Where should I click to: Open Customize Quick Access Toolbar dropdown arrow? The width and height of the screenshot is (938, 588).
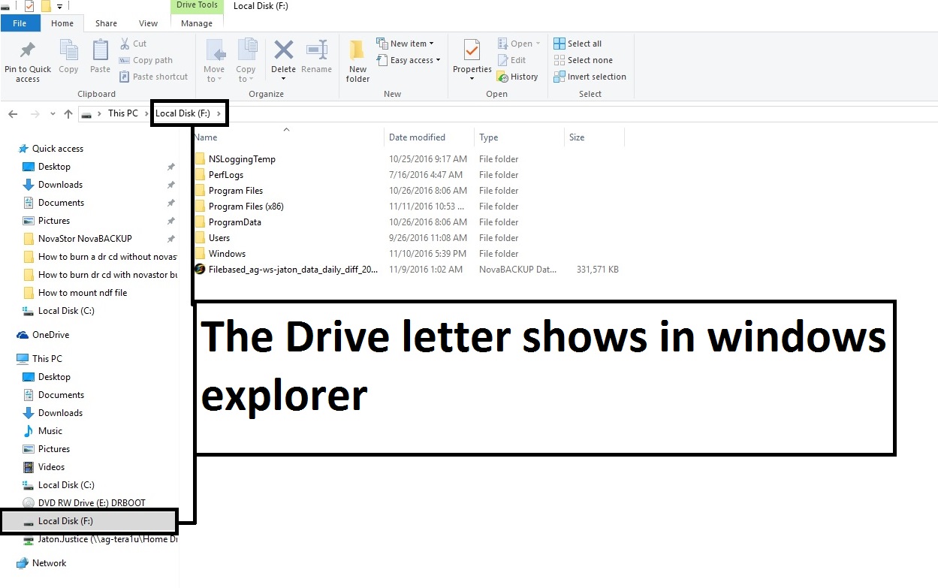pyautogui.click(x=59, y=7)
